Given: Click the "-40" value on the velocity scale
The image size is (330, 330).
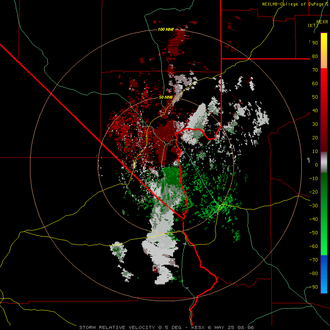Looking at the screenshot, I should (x=313, y=219).
